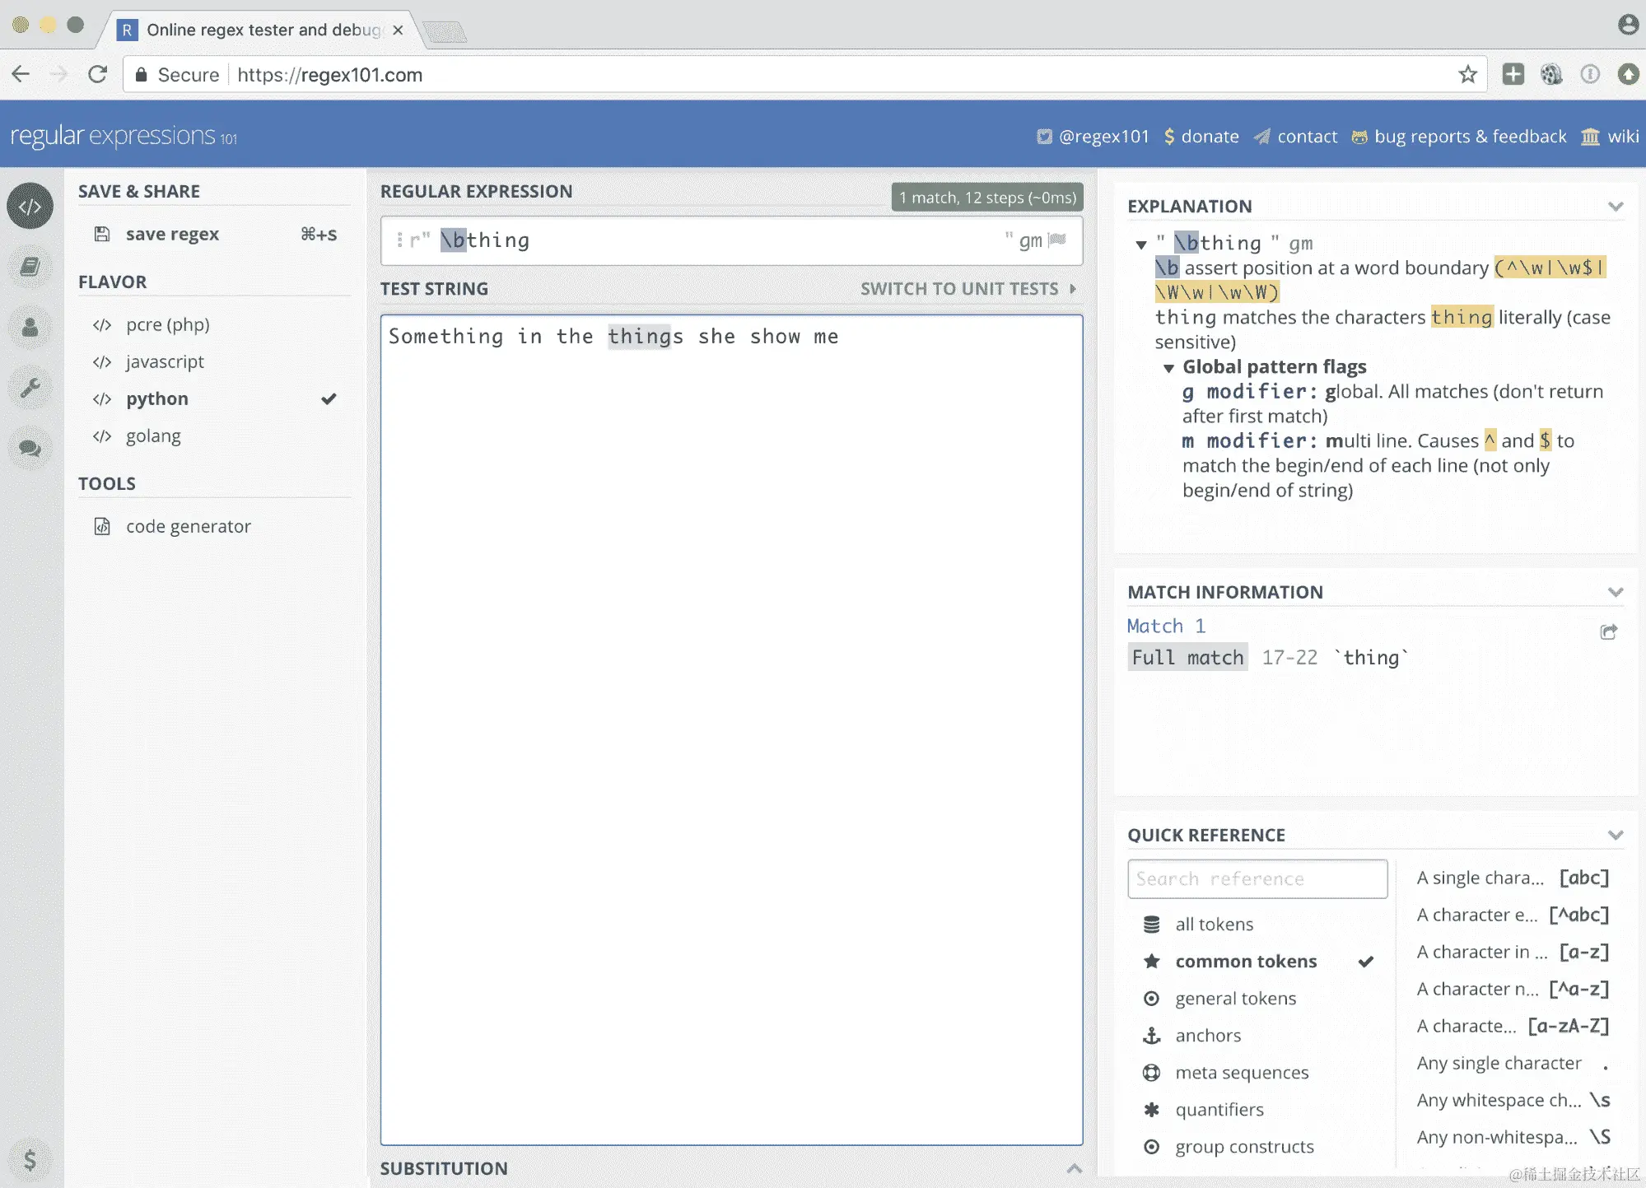Expand the Substitution section

coord(1074,1168)
